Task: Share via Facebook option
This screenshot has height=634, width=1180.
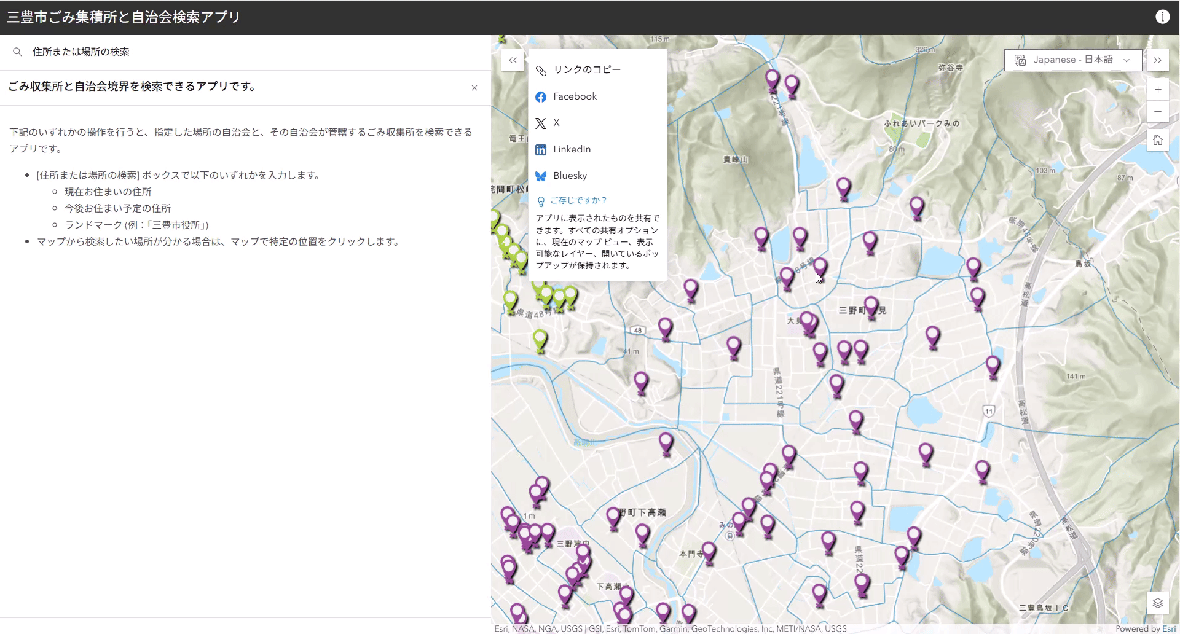Action: click(x=597, y=96)
